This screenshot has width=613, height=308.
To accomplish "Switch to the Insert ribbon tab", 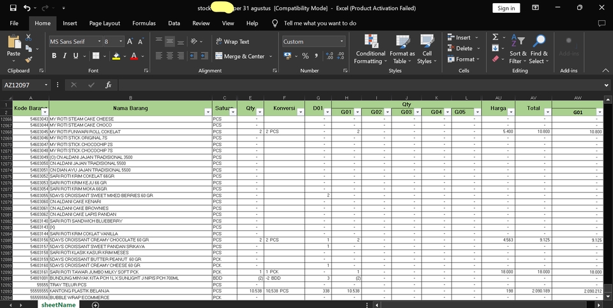I will point(70,24).
